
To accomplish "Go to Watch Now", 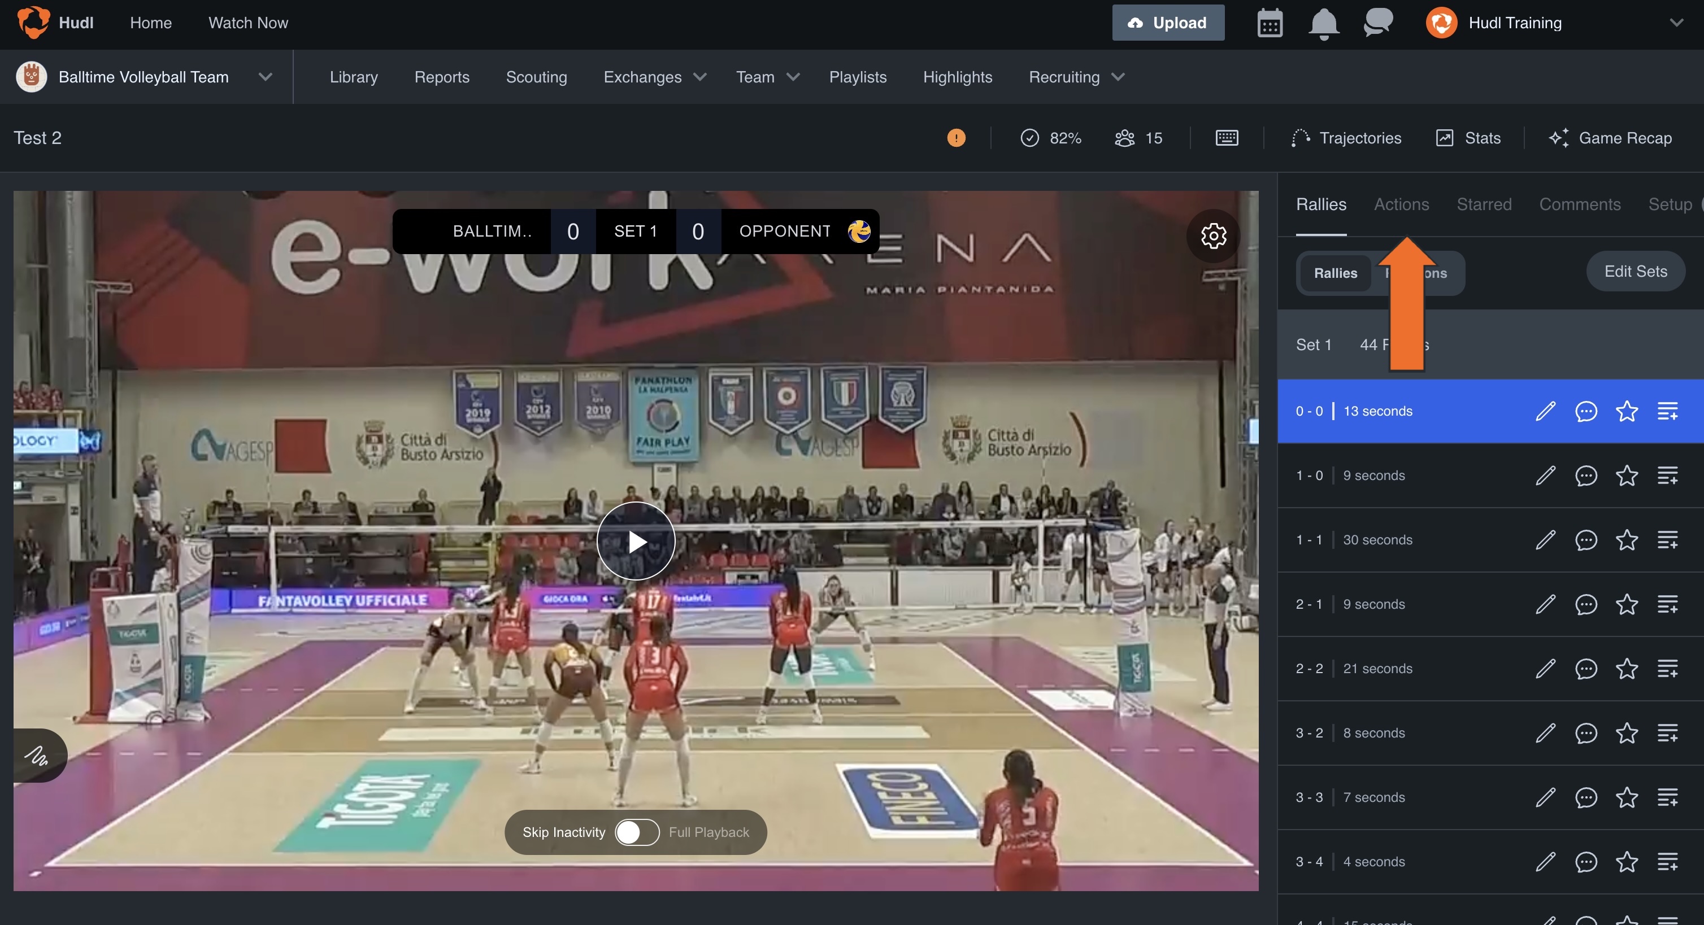I will [x=248, y=23].
